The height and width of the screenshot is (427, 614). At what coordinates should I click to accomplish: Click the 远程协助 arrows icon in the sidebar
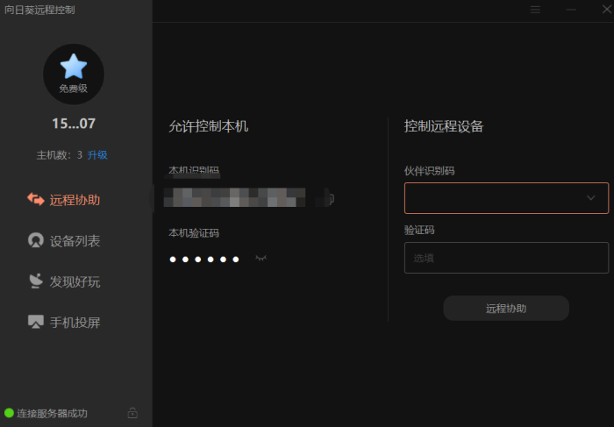point(36,199)
